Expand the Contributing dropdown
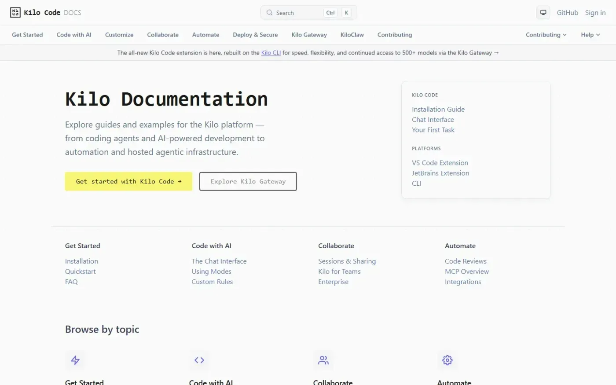The height and width of the screenshot is (385, 616). (x=546, y=35)
